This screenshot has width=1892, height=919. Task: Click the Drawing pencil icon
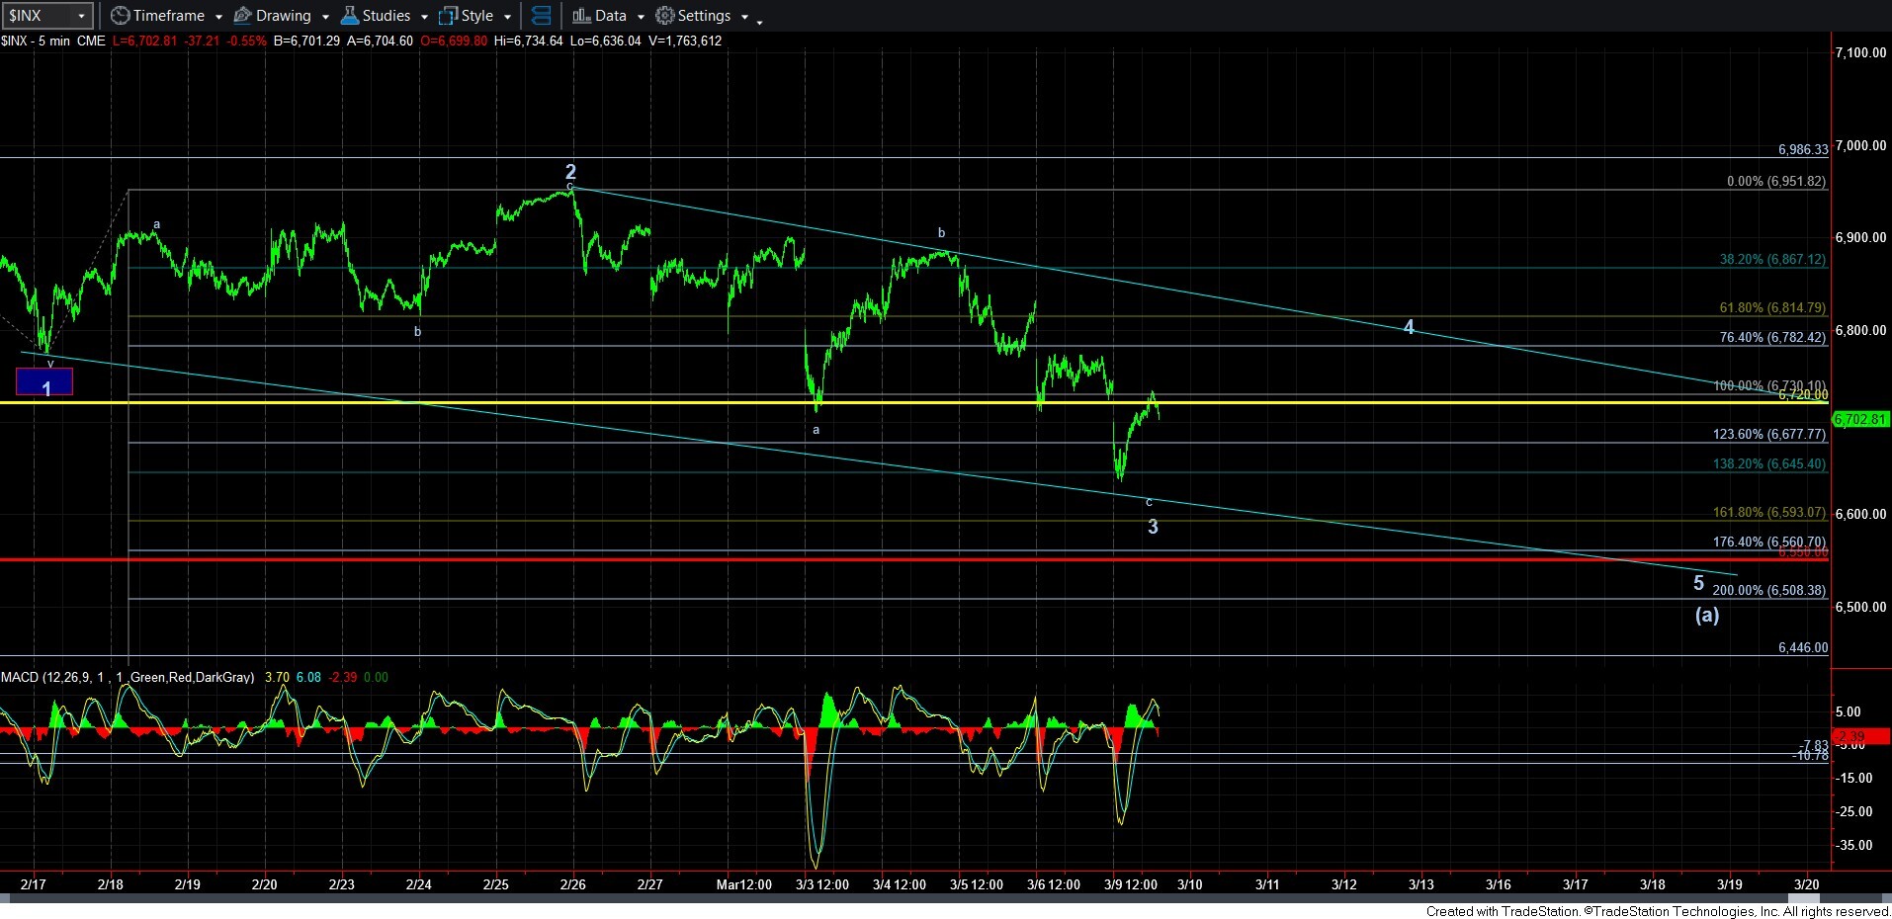[242, 16]
